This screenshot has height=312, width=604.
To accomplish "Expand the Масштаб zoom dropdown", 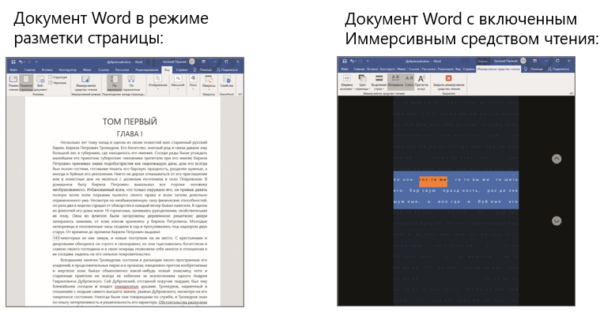I will pyautogui.click(x=178, y=83).
